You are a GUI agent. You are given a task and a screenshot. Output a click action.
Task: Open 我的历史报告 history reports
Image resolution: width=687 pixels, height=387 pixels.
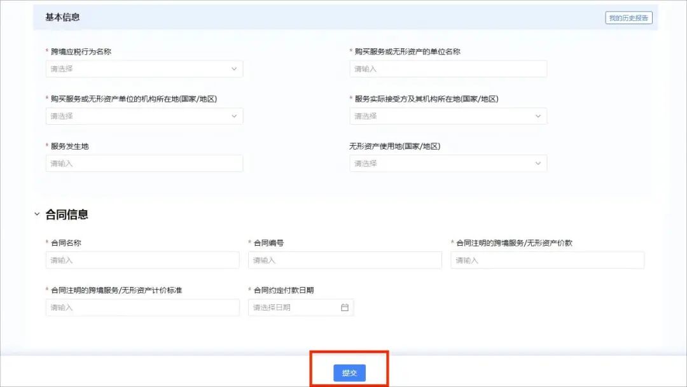[628, 18]
